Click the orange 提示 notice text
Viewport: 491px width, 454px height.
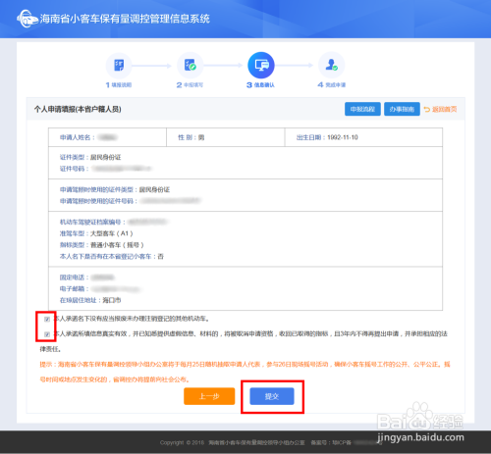tap(245, 372)
